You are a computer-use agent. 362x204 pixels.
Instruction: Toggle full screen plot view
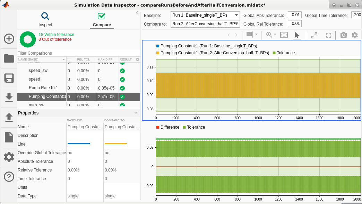click(329, 35)
